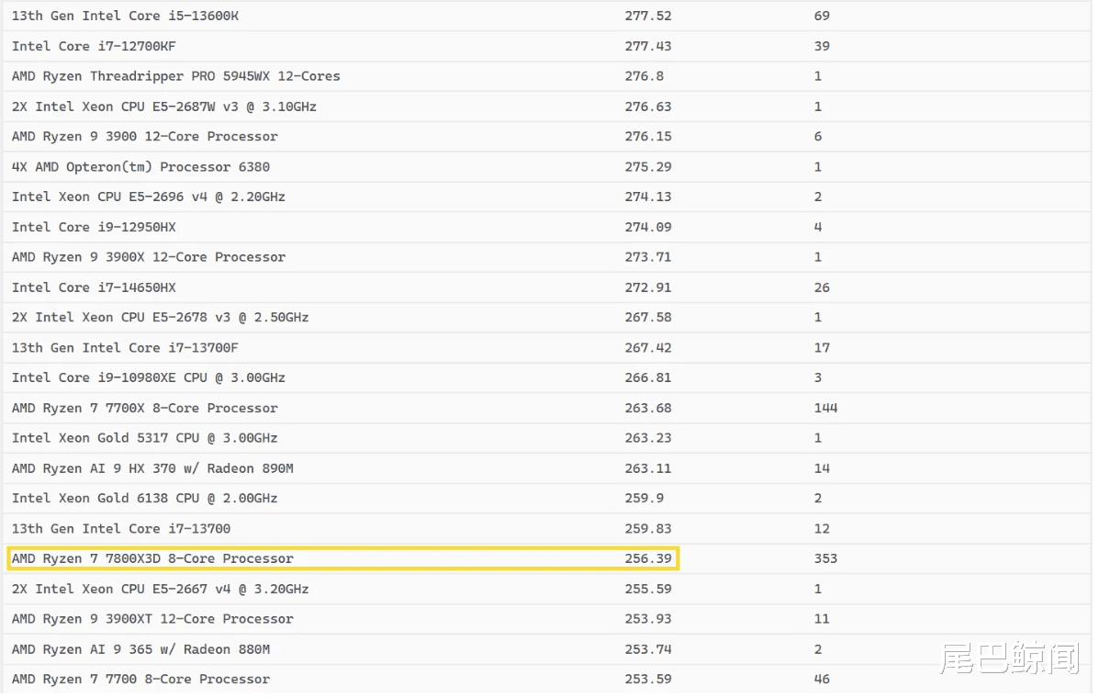Click AMD Ryzen AI 9 365 processor name
1099x698 pixels.
point(140,649)
